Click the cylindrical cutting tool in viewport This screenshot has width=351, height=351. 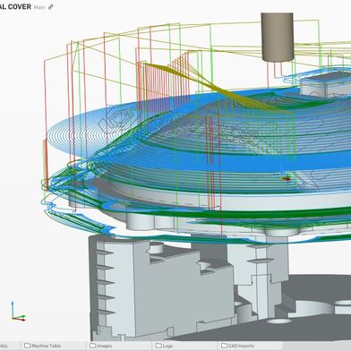coord(278,37)
